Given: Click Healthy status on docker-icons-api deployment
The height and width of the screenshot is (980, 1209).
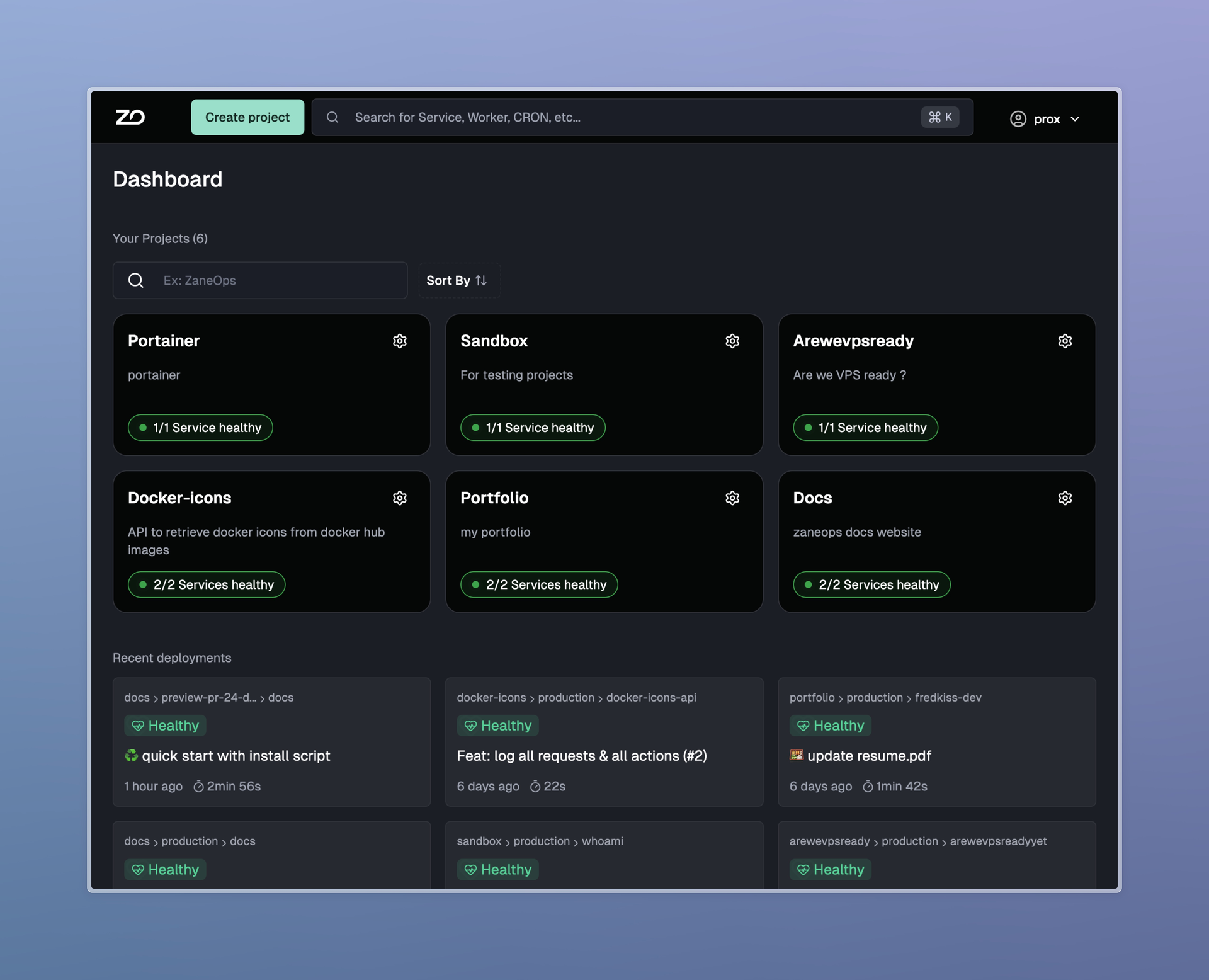Looking at the screenshot, I should coord(497,726).
